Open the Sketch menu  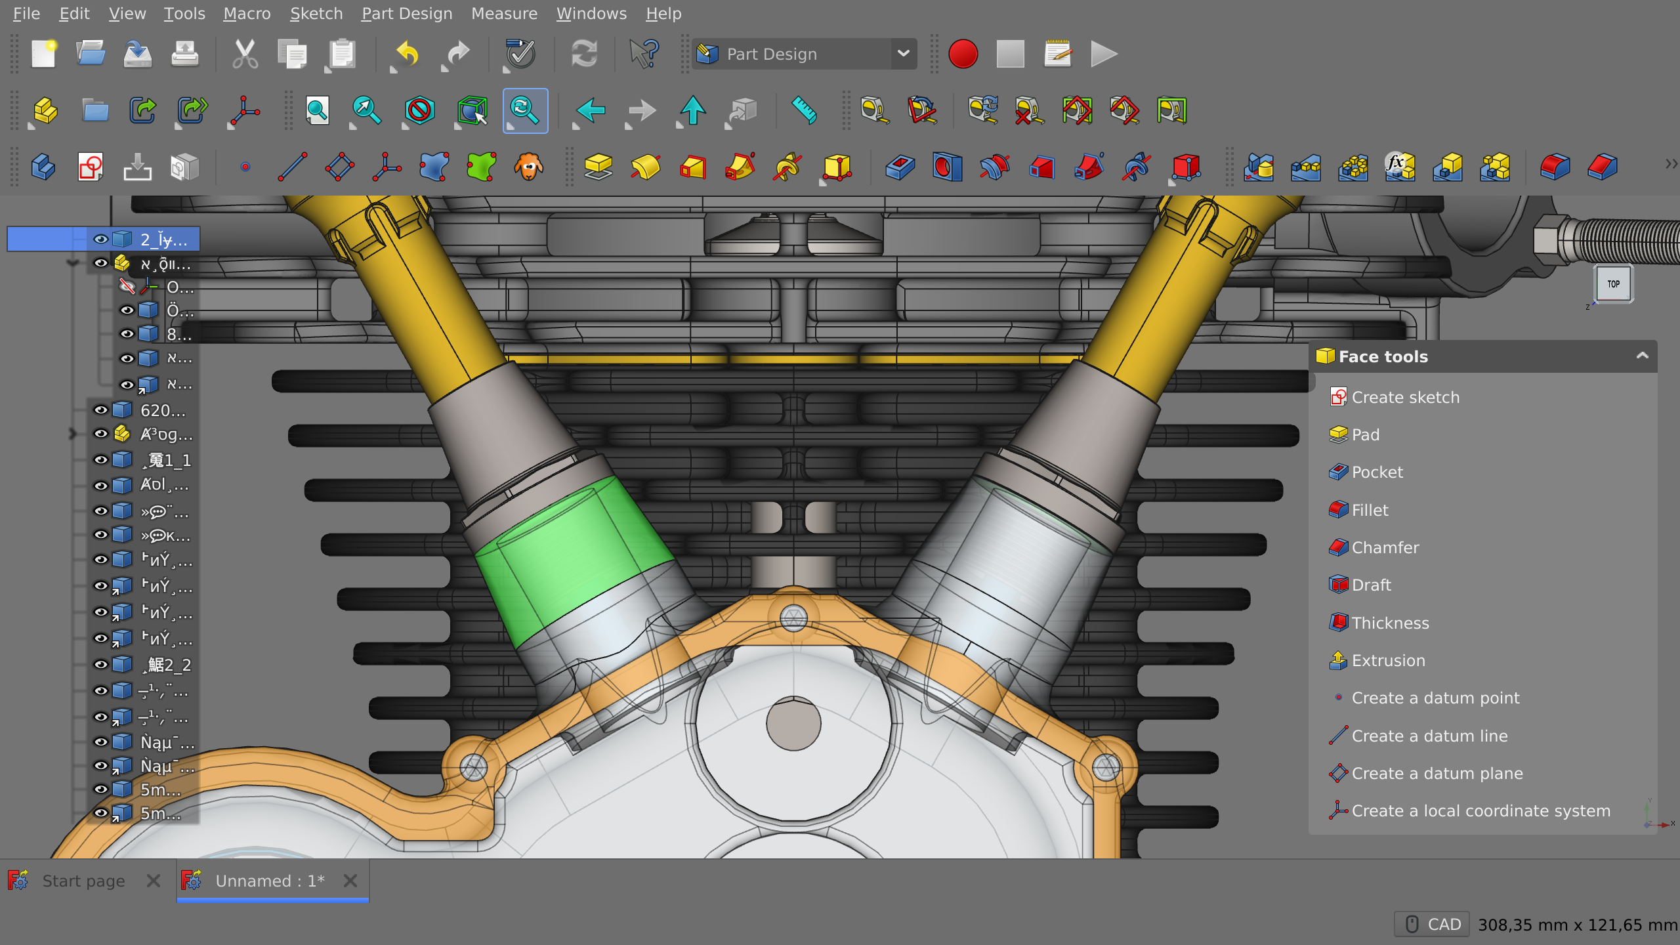[316, 13]
